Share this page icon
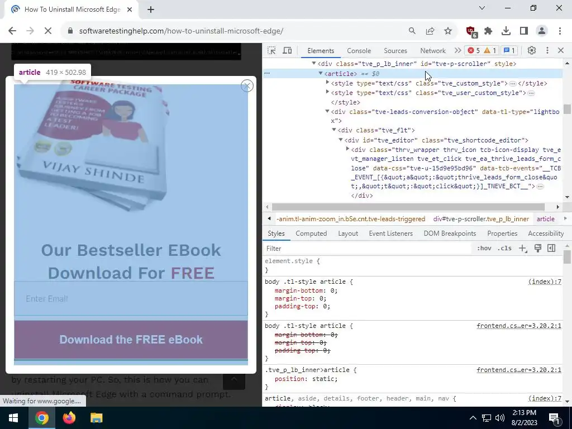The height and width of the screenshot is (429, 572). 430,31
